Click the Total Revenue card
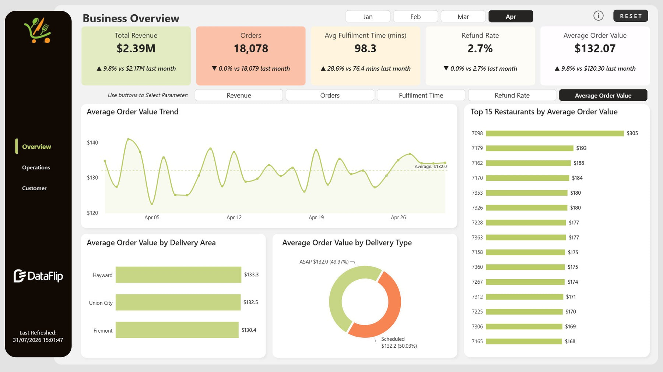This screenshot has height=372, width=663. point(136,56)
